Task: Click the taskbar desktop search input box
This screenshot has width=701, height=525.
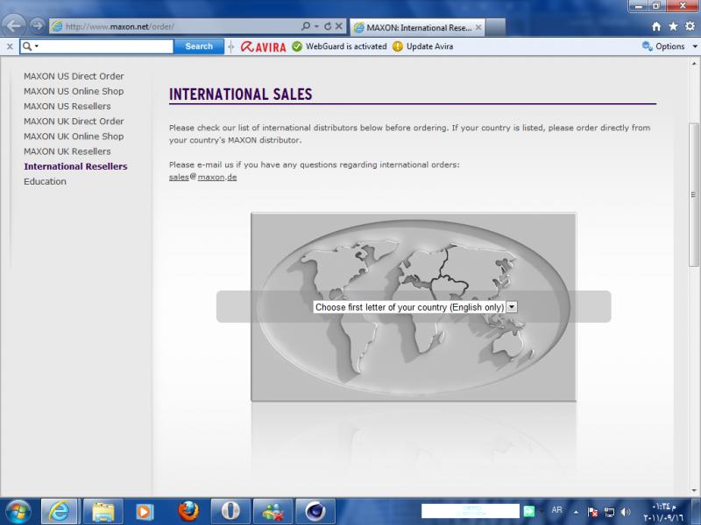Action: [x=471, y=511]
